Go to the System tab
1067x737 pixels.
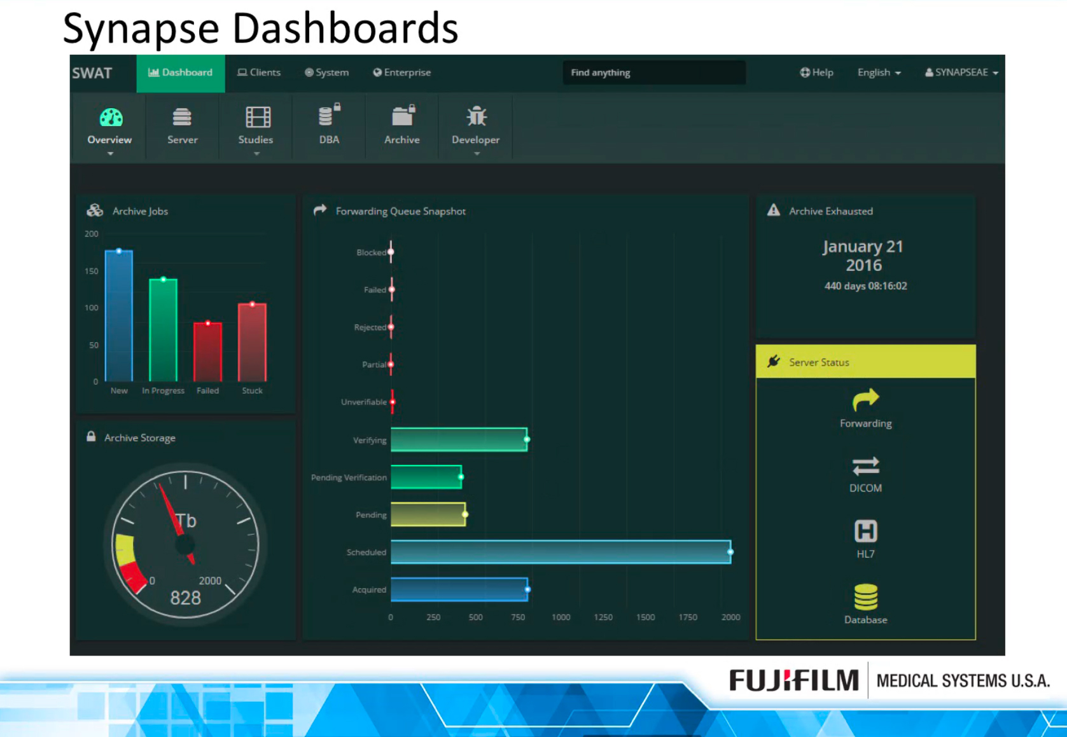pos(327,72)
